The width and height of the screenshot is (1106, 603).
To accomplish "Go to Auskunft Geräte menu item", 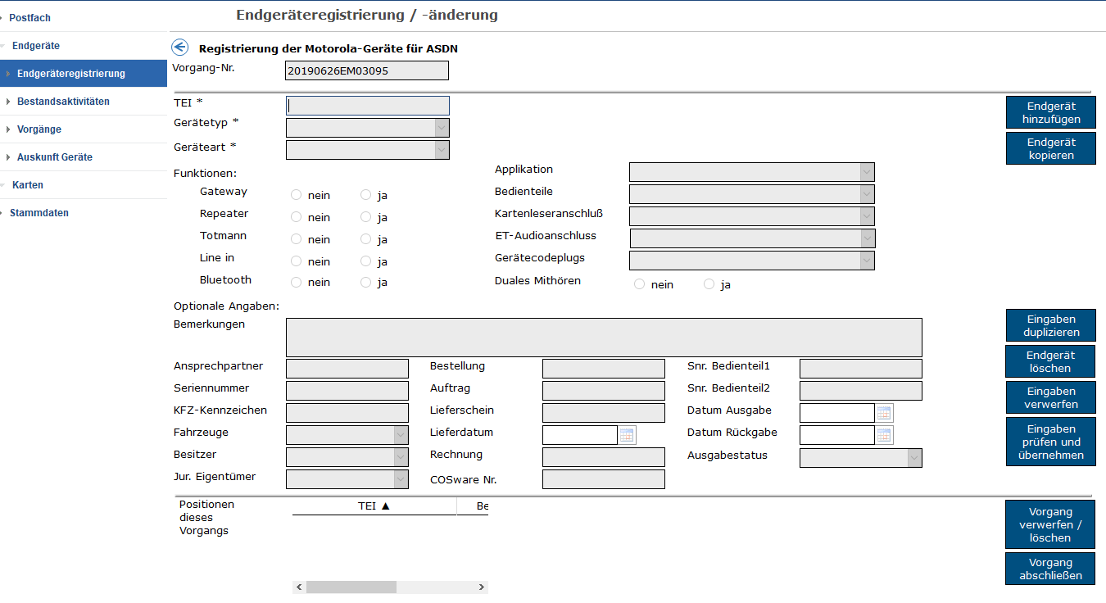I will (x=55, y=157).
